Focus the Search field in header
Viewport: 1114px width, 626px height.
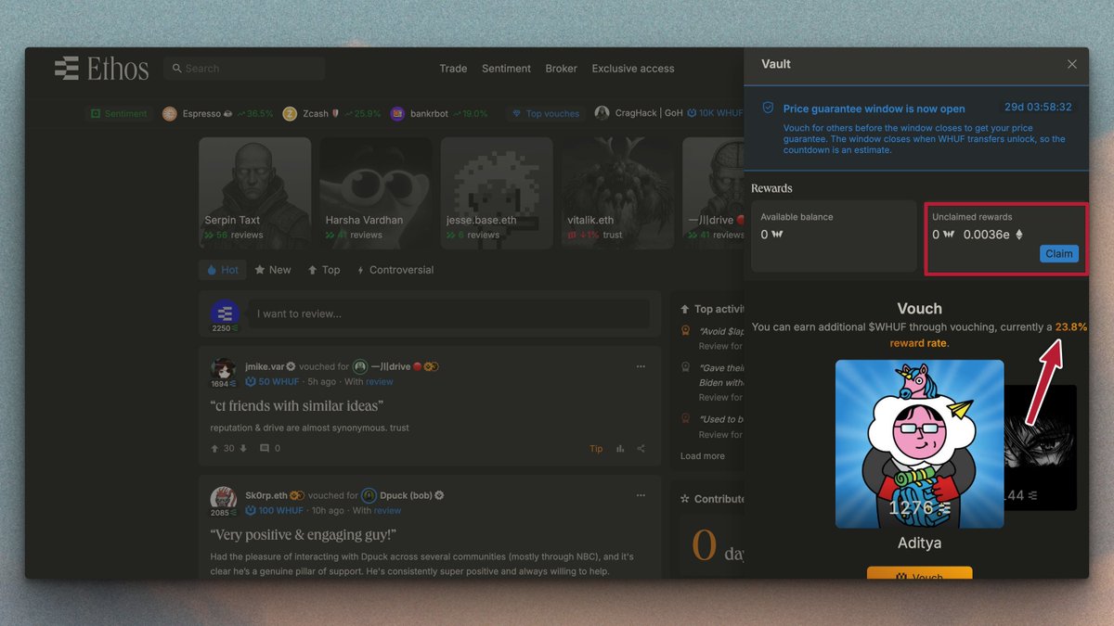click(x=244, y=68)
